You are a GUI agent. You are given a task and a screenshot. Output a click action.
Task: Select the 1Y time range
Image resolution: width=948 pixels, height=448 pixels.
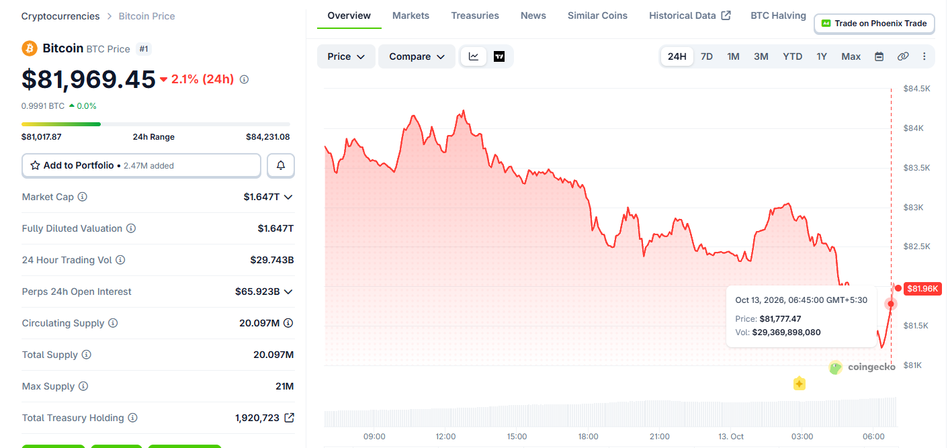(x=822, y=56)
